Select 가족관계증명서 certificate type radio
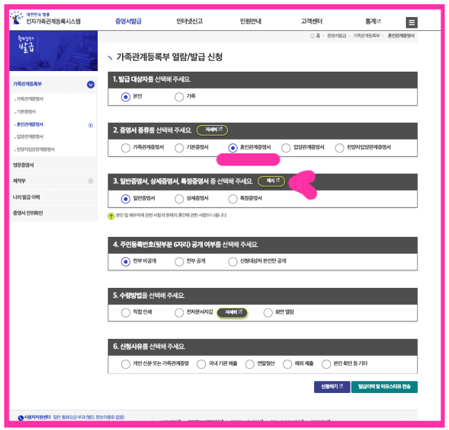Screen dimensions: 449x430 (x=125, y=148)
